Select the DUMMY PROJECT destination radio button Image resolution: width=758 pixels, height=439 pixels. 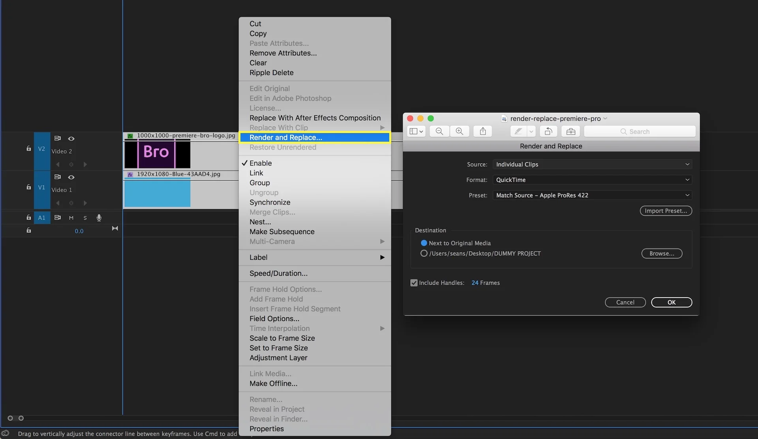424,253
